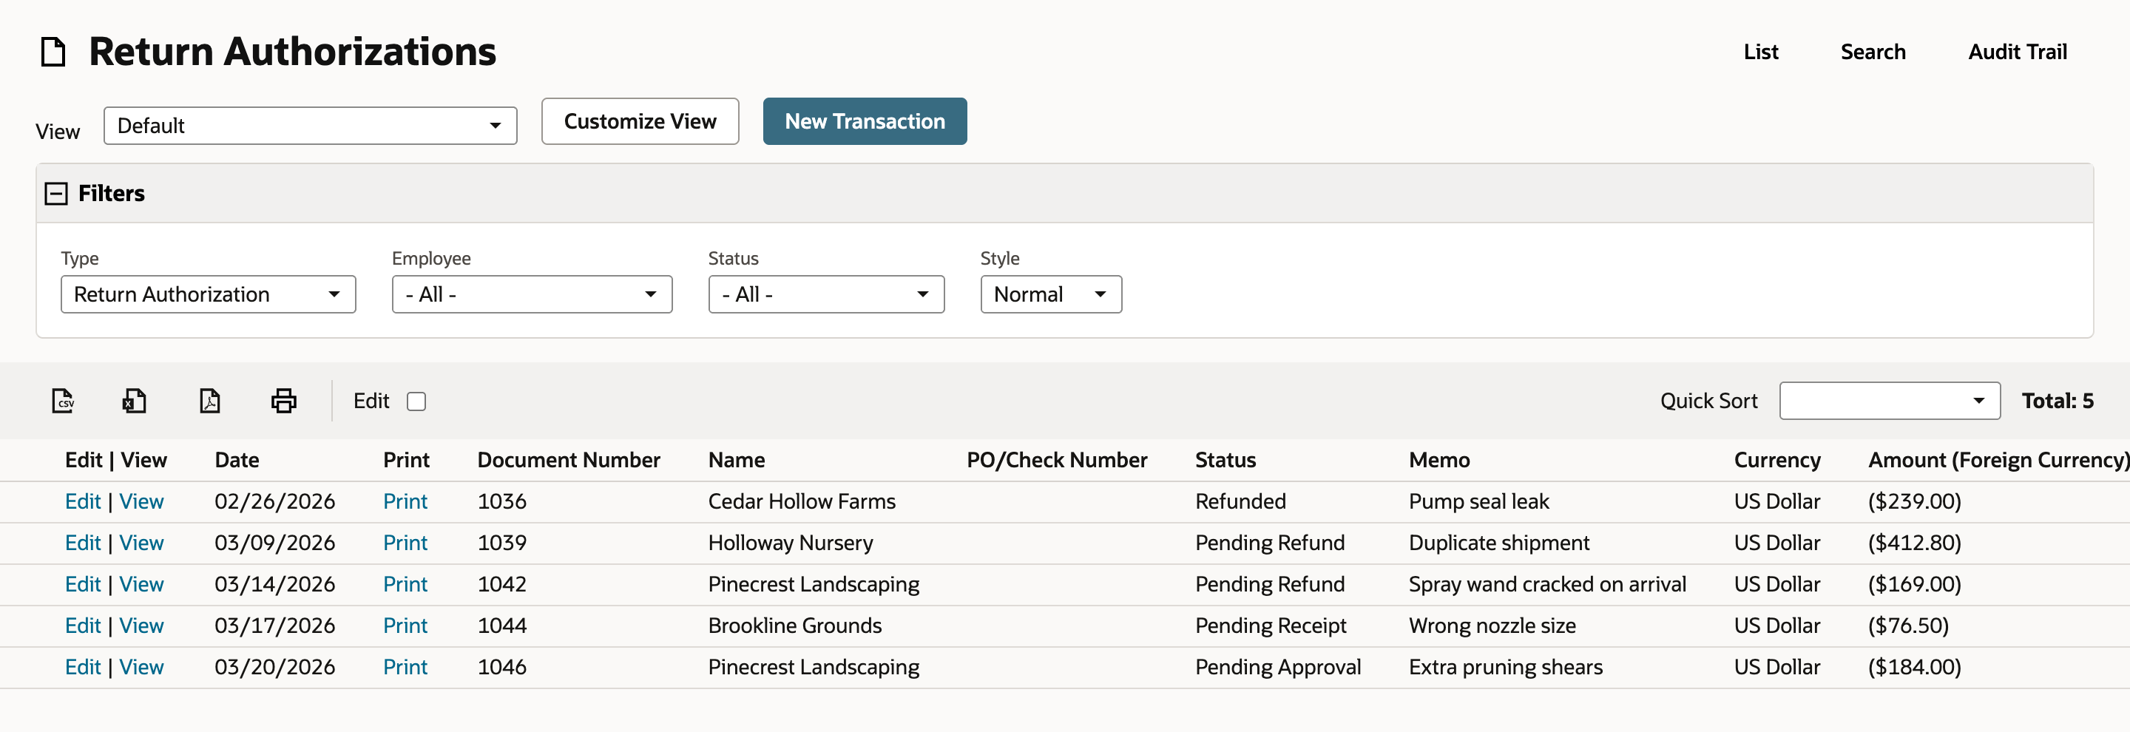2130x732 pixels.
Task: Click the Customize View button
Action: click(640, 121)
